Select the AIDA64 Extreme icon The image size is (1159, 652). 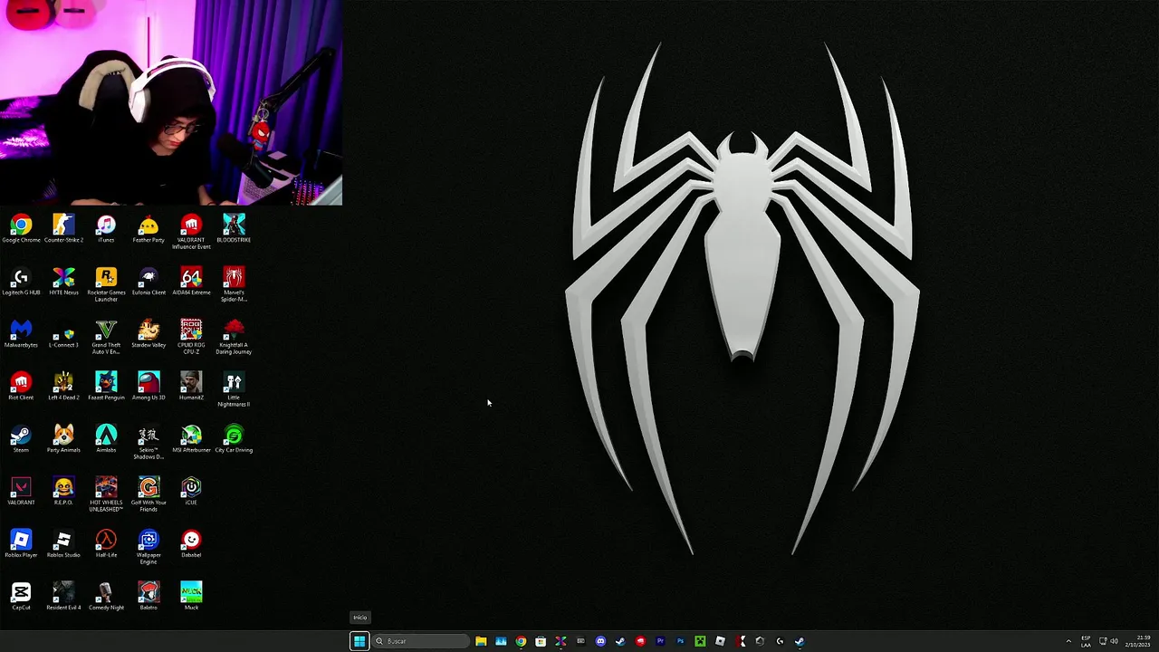pos(191,281)
